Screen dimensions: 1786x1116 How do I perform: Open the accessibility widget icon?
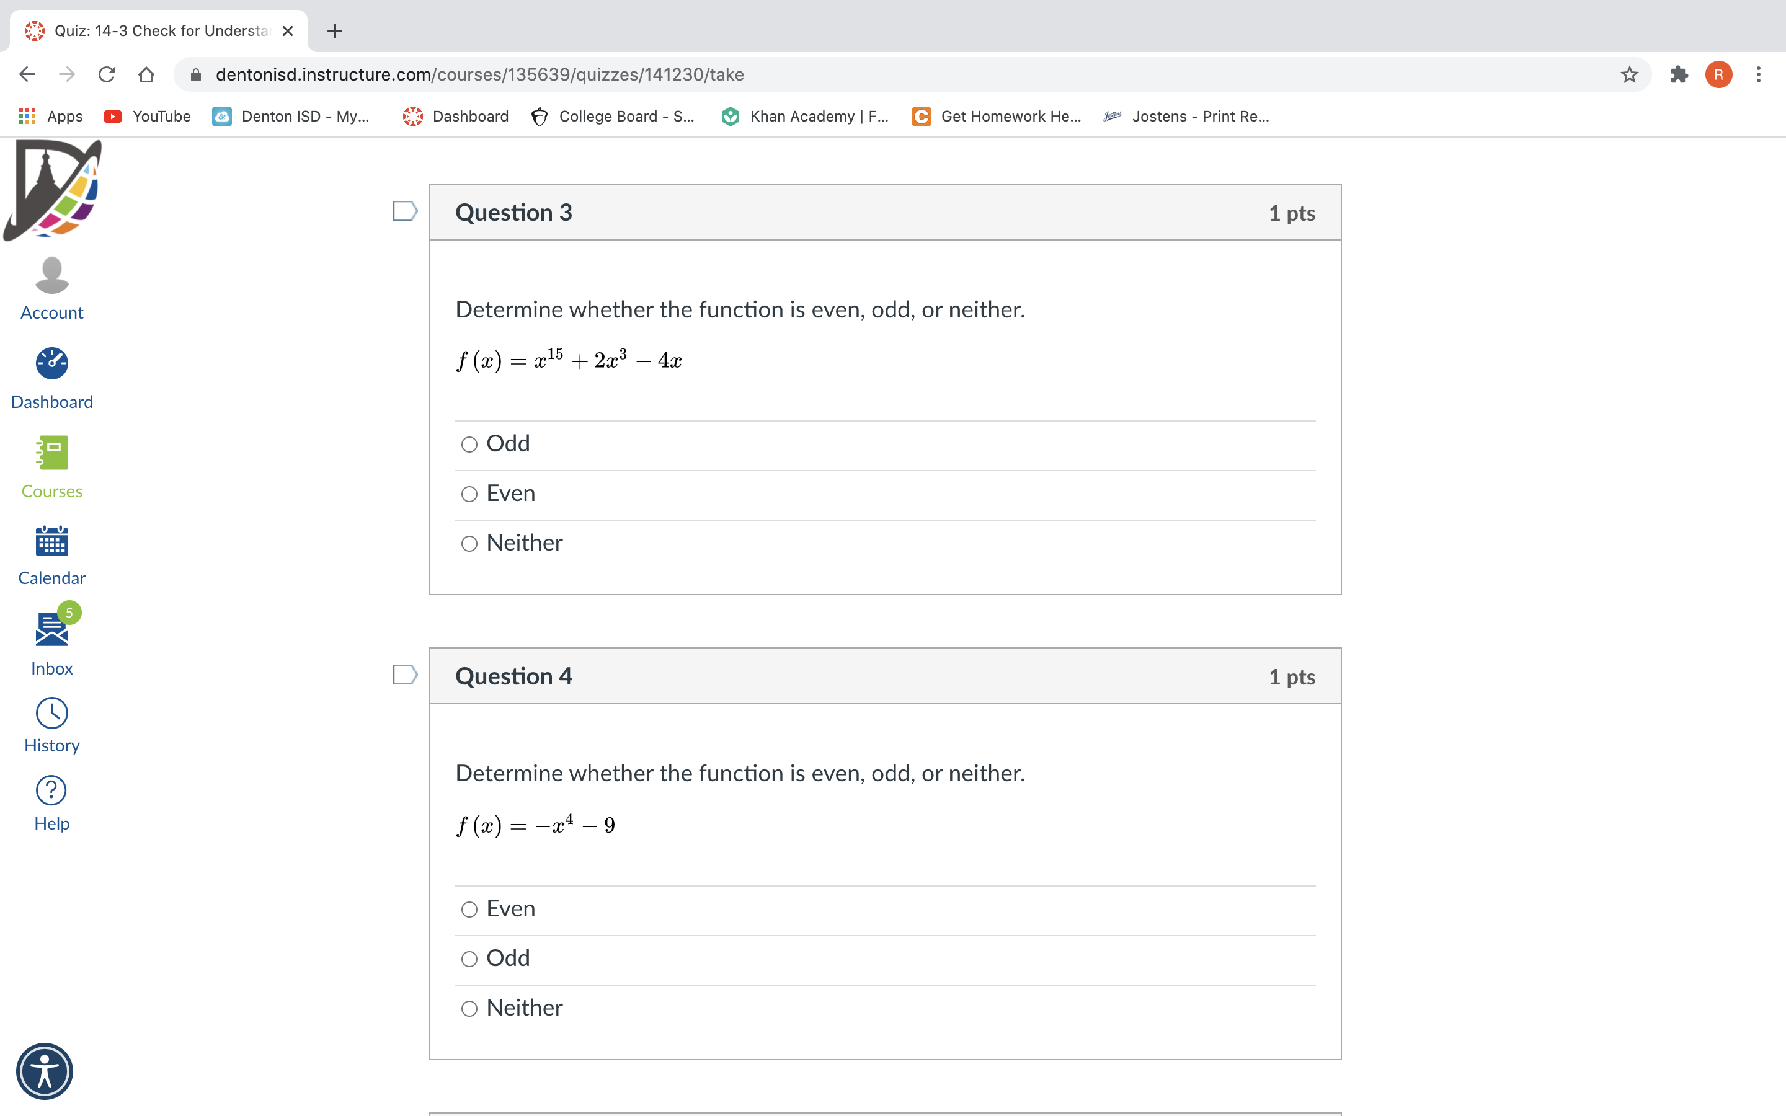44,1071
